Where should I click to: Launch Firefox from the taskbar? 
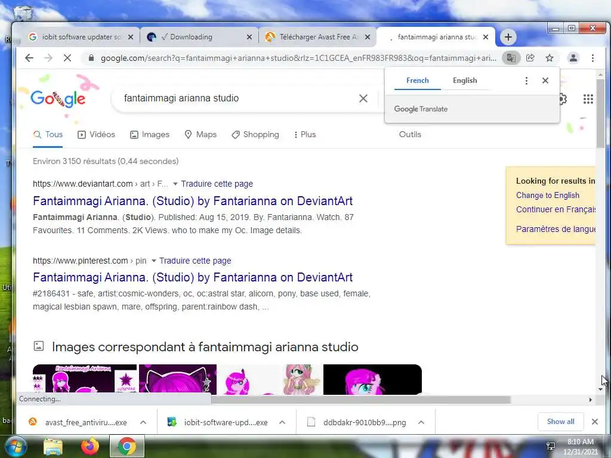[x=90, y=446]
